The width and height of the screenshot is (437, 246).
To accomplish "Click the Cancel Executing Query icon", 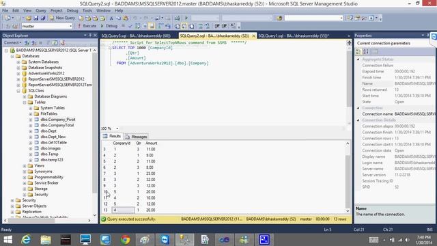I will (x=123, y=26).
